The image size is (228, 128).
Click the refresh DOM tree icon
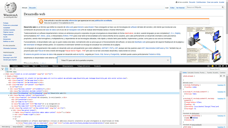[15, 69]
